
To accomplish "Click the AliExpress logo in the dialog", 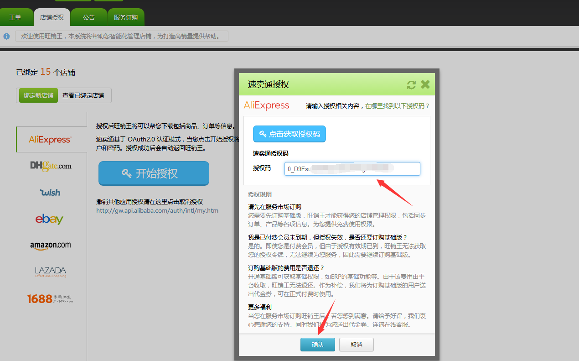I will coord(267,105).
